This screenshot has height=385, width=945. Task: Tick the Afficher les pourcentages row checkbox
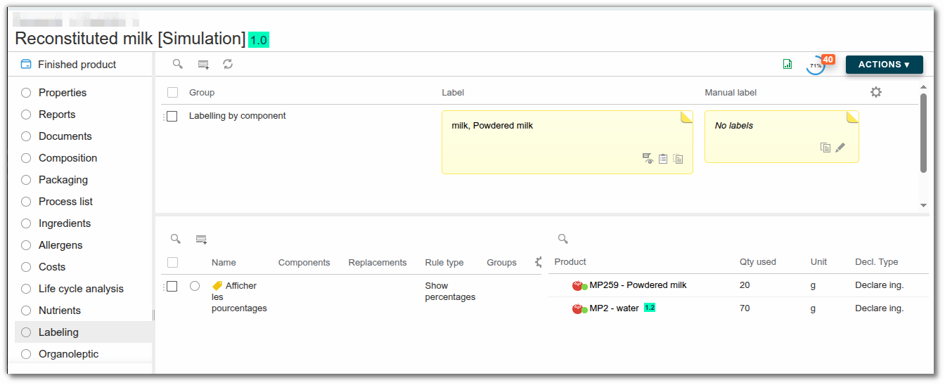172,286
